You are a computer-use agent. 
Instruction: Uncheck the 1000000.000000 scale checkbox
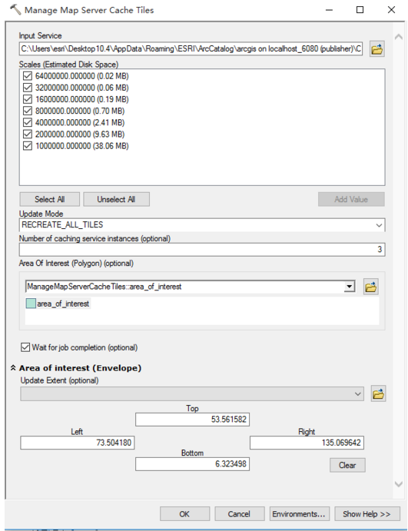[x=28, y=146]
